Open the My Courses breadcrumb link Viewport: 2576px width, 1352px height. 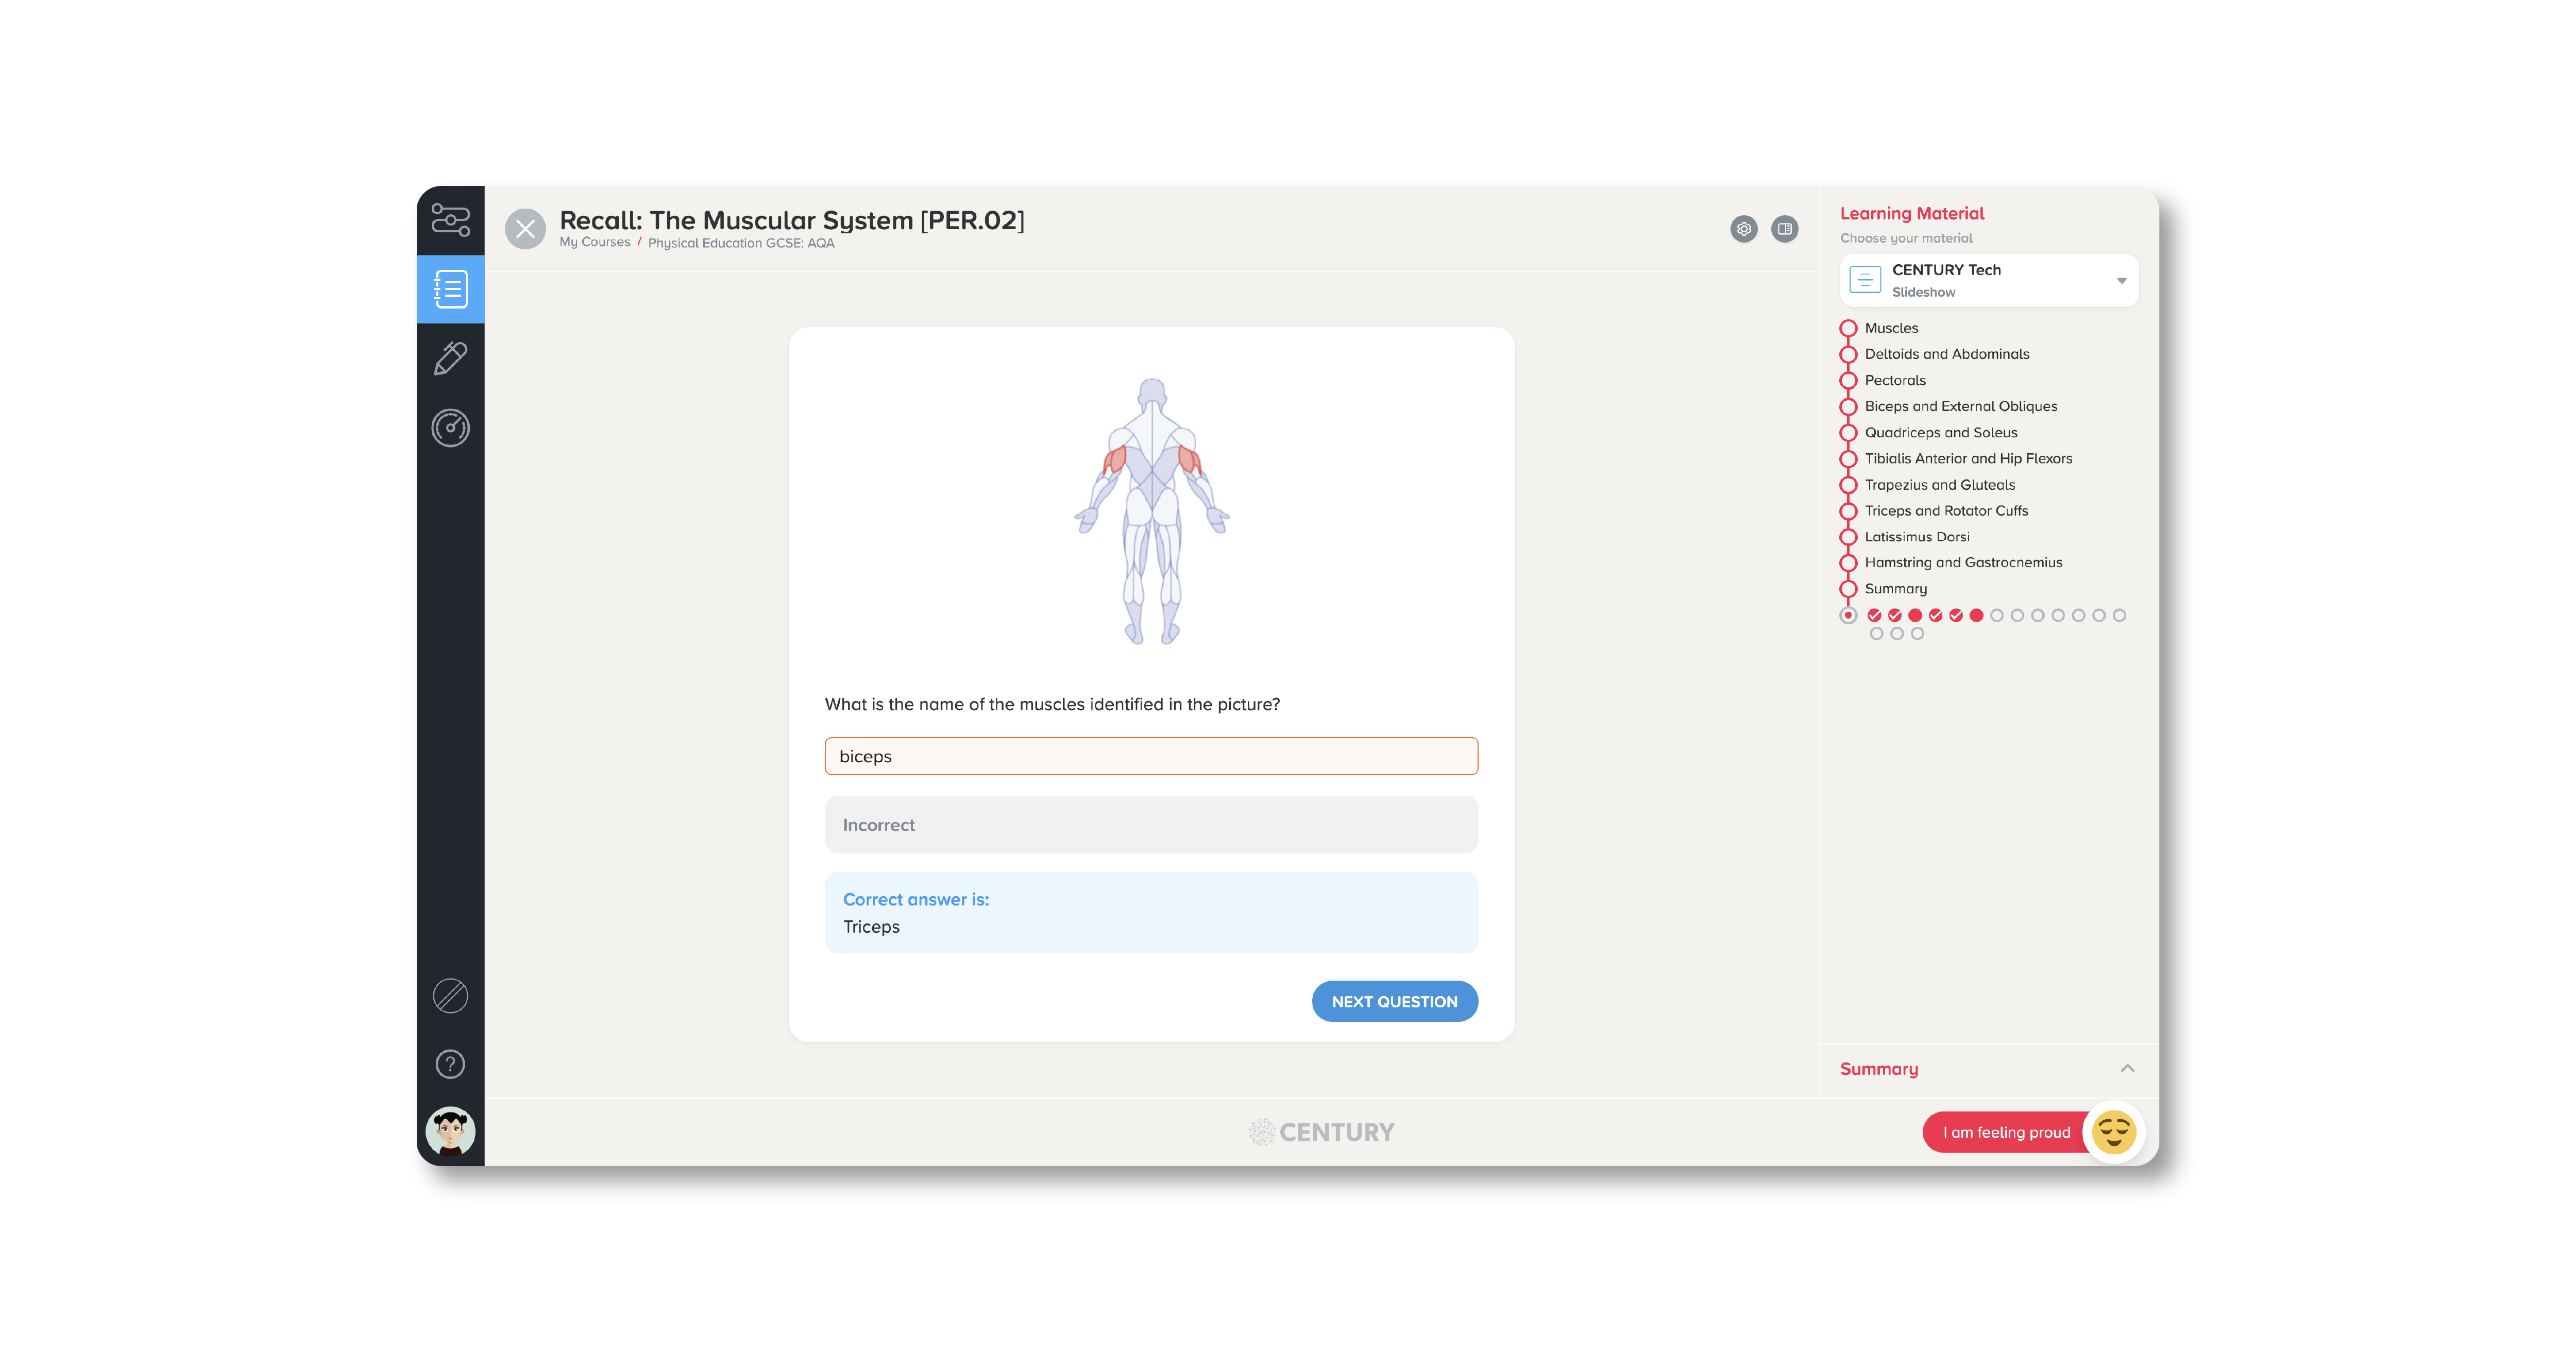click(x=595, y=242)
